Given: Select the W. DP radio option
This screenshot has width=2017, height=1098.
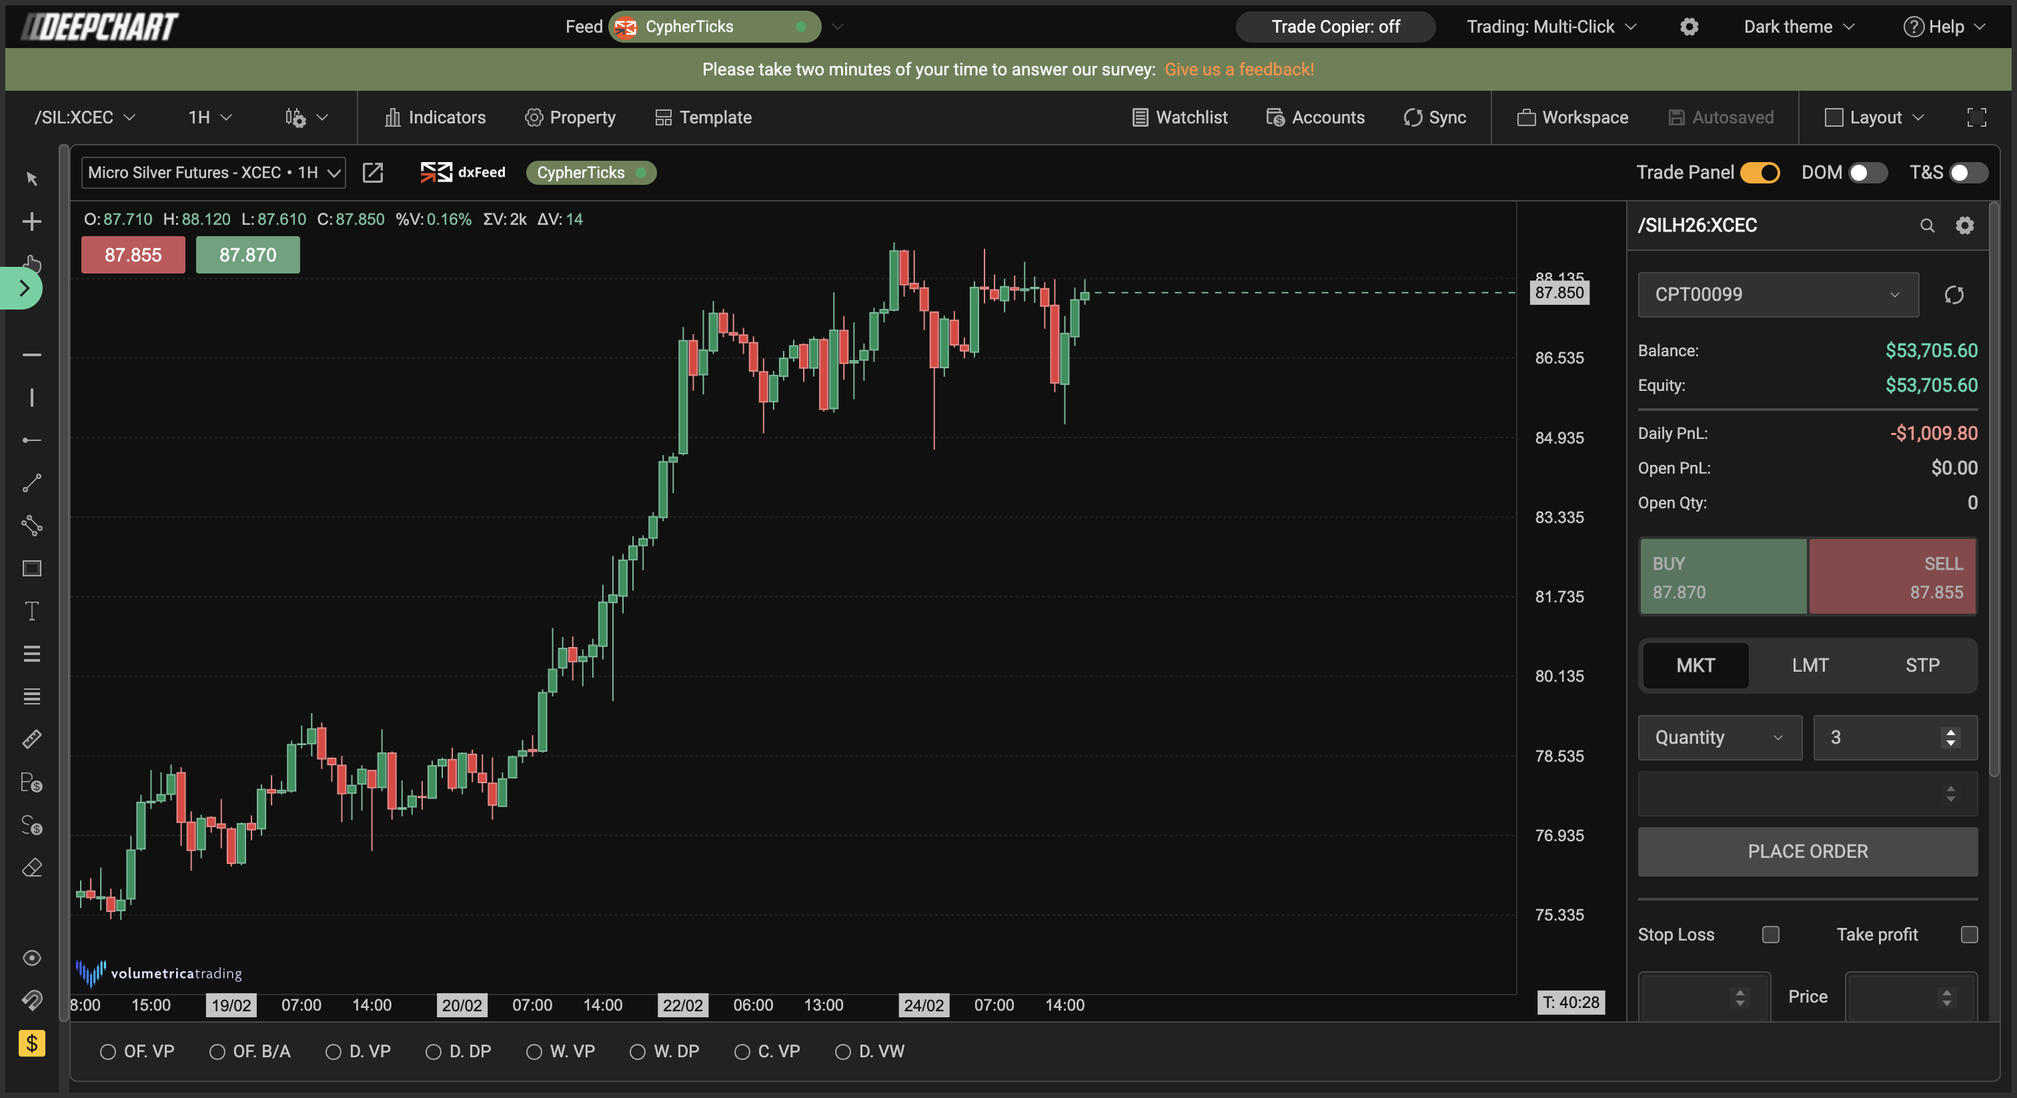Looking at the screenshot, I should (638, 1052).
